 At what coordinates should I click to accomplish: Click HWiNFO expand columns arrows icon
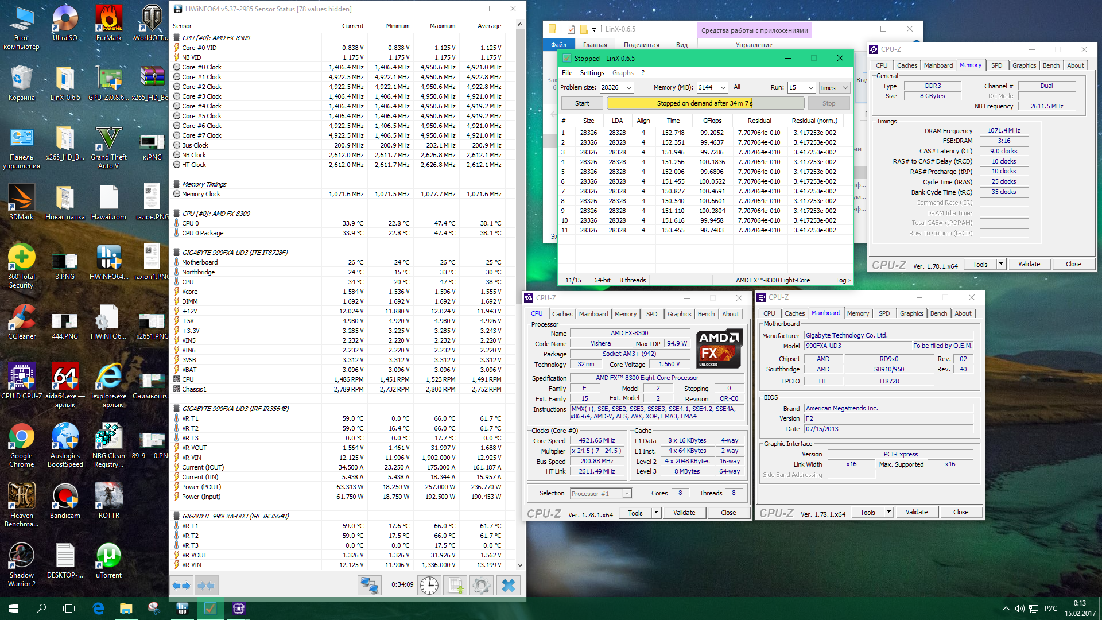(182, 586)
